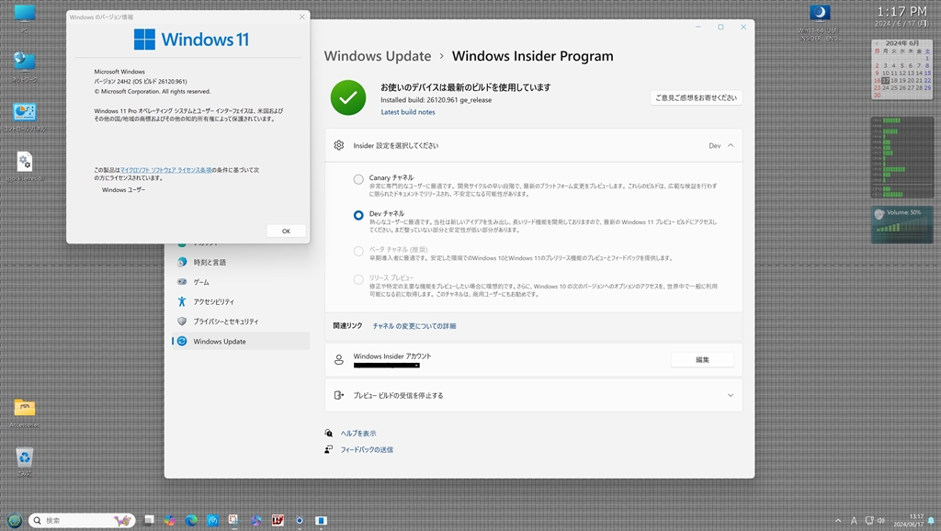Open the Recycle Bin desktop icon
This screenshot has width=941, height=531.
(x=25, y=461)
